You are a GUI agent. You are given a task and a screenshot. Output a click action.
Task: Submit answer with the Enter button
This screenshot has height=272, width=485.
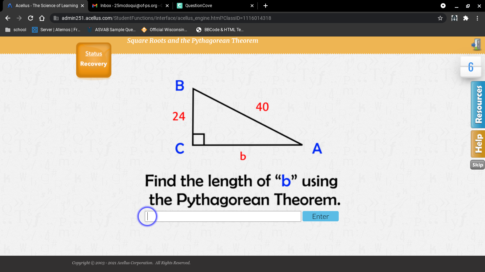click(320, 216)
